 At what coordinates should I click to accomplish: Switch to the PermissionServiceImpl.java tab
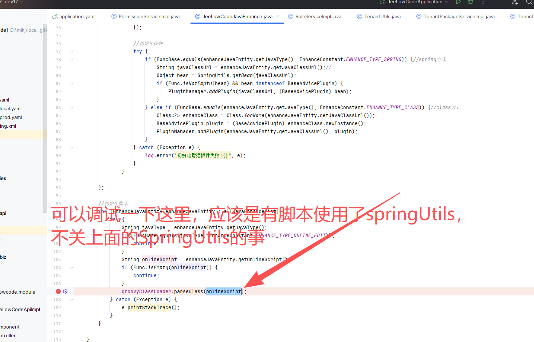tap(149, 17)
